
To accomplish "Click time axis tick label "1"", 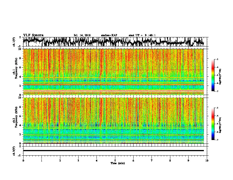I will [41, 160].
